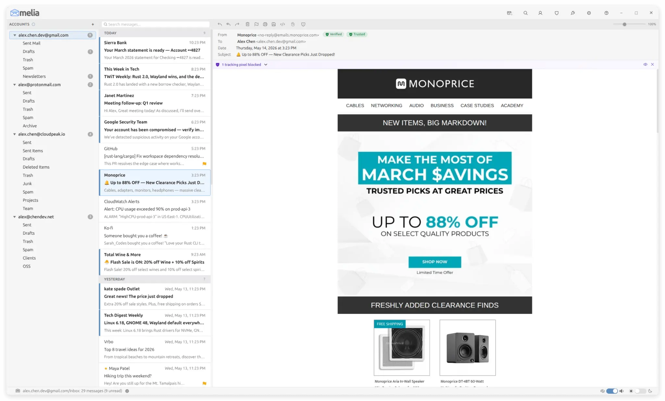Click the eye icon on the tracking bar
This screenshot has height=401, width=665.
(x=645, y=65)
